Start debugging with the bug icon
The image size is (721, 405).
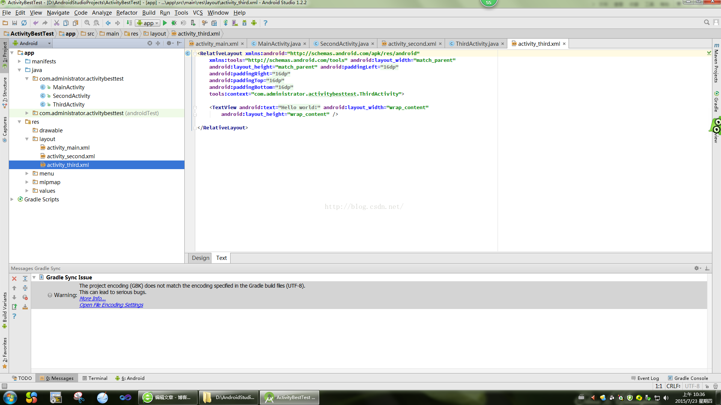[x=174, y=23]
